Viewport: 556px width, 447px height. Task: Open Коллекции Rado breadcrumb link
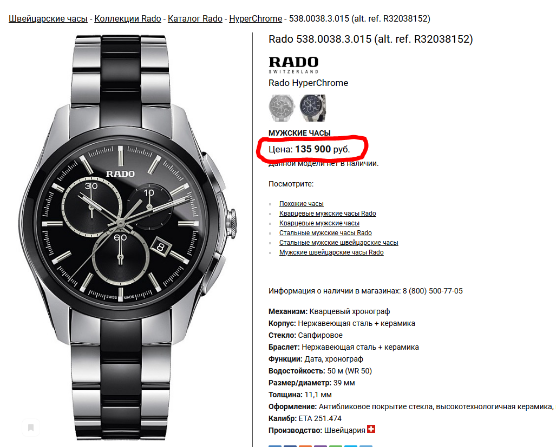pyautogui.click(x=128, y=18)
